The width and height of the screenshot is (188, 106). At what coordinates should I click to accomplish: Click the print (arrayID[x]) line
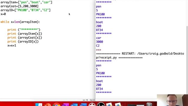click(x=23, y=42)
